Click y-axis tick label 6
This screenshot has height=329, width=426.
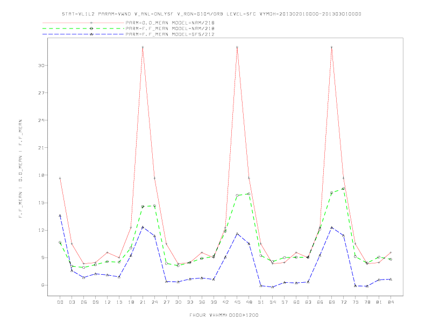click(43, 285)
